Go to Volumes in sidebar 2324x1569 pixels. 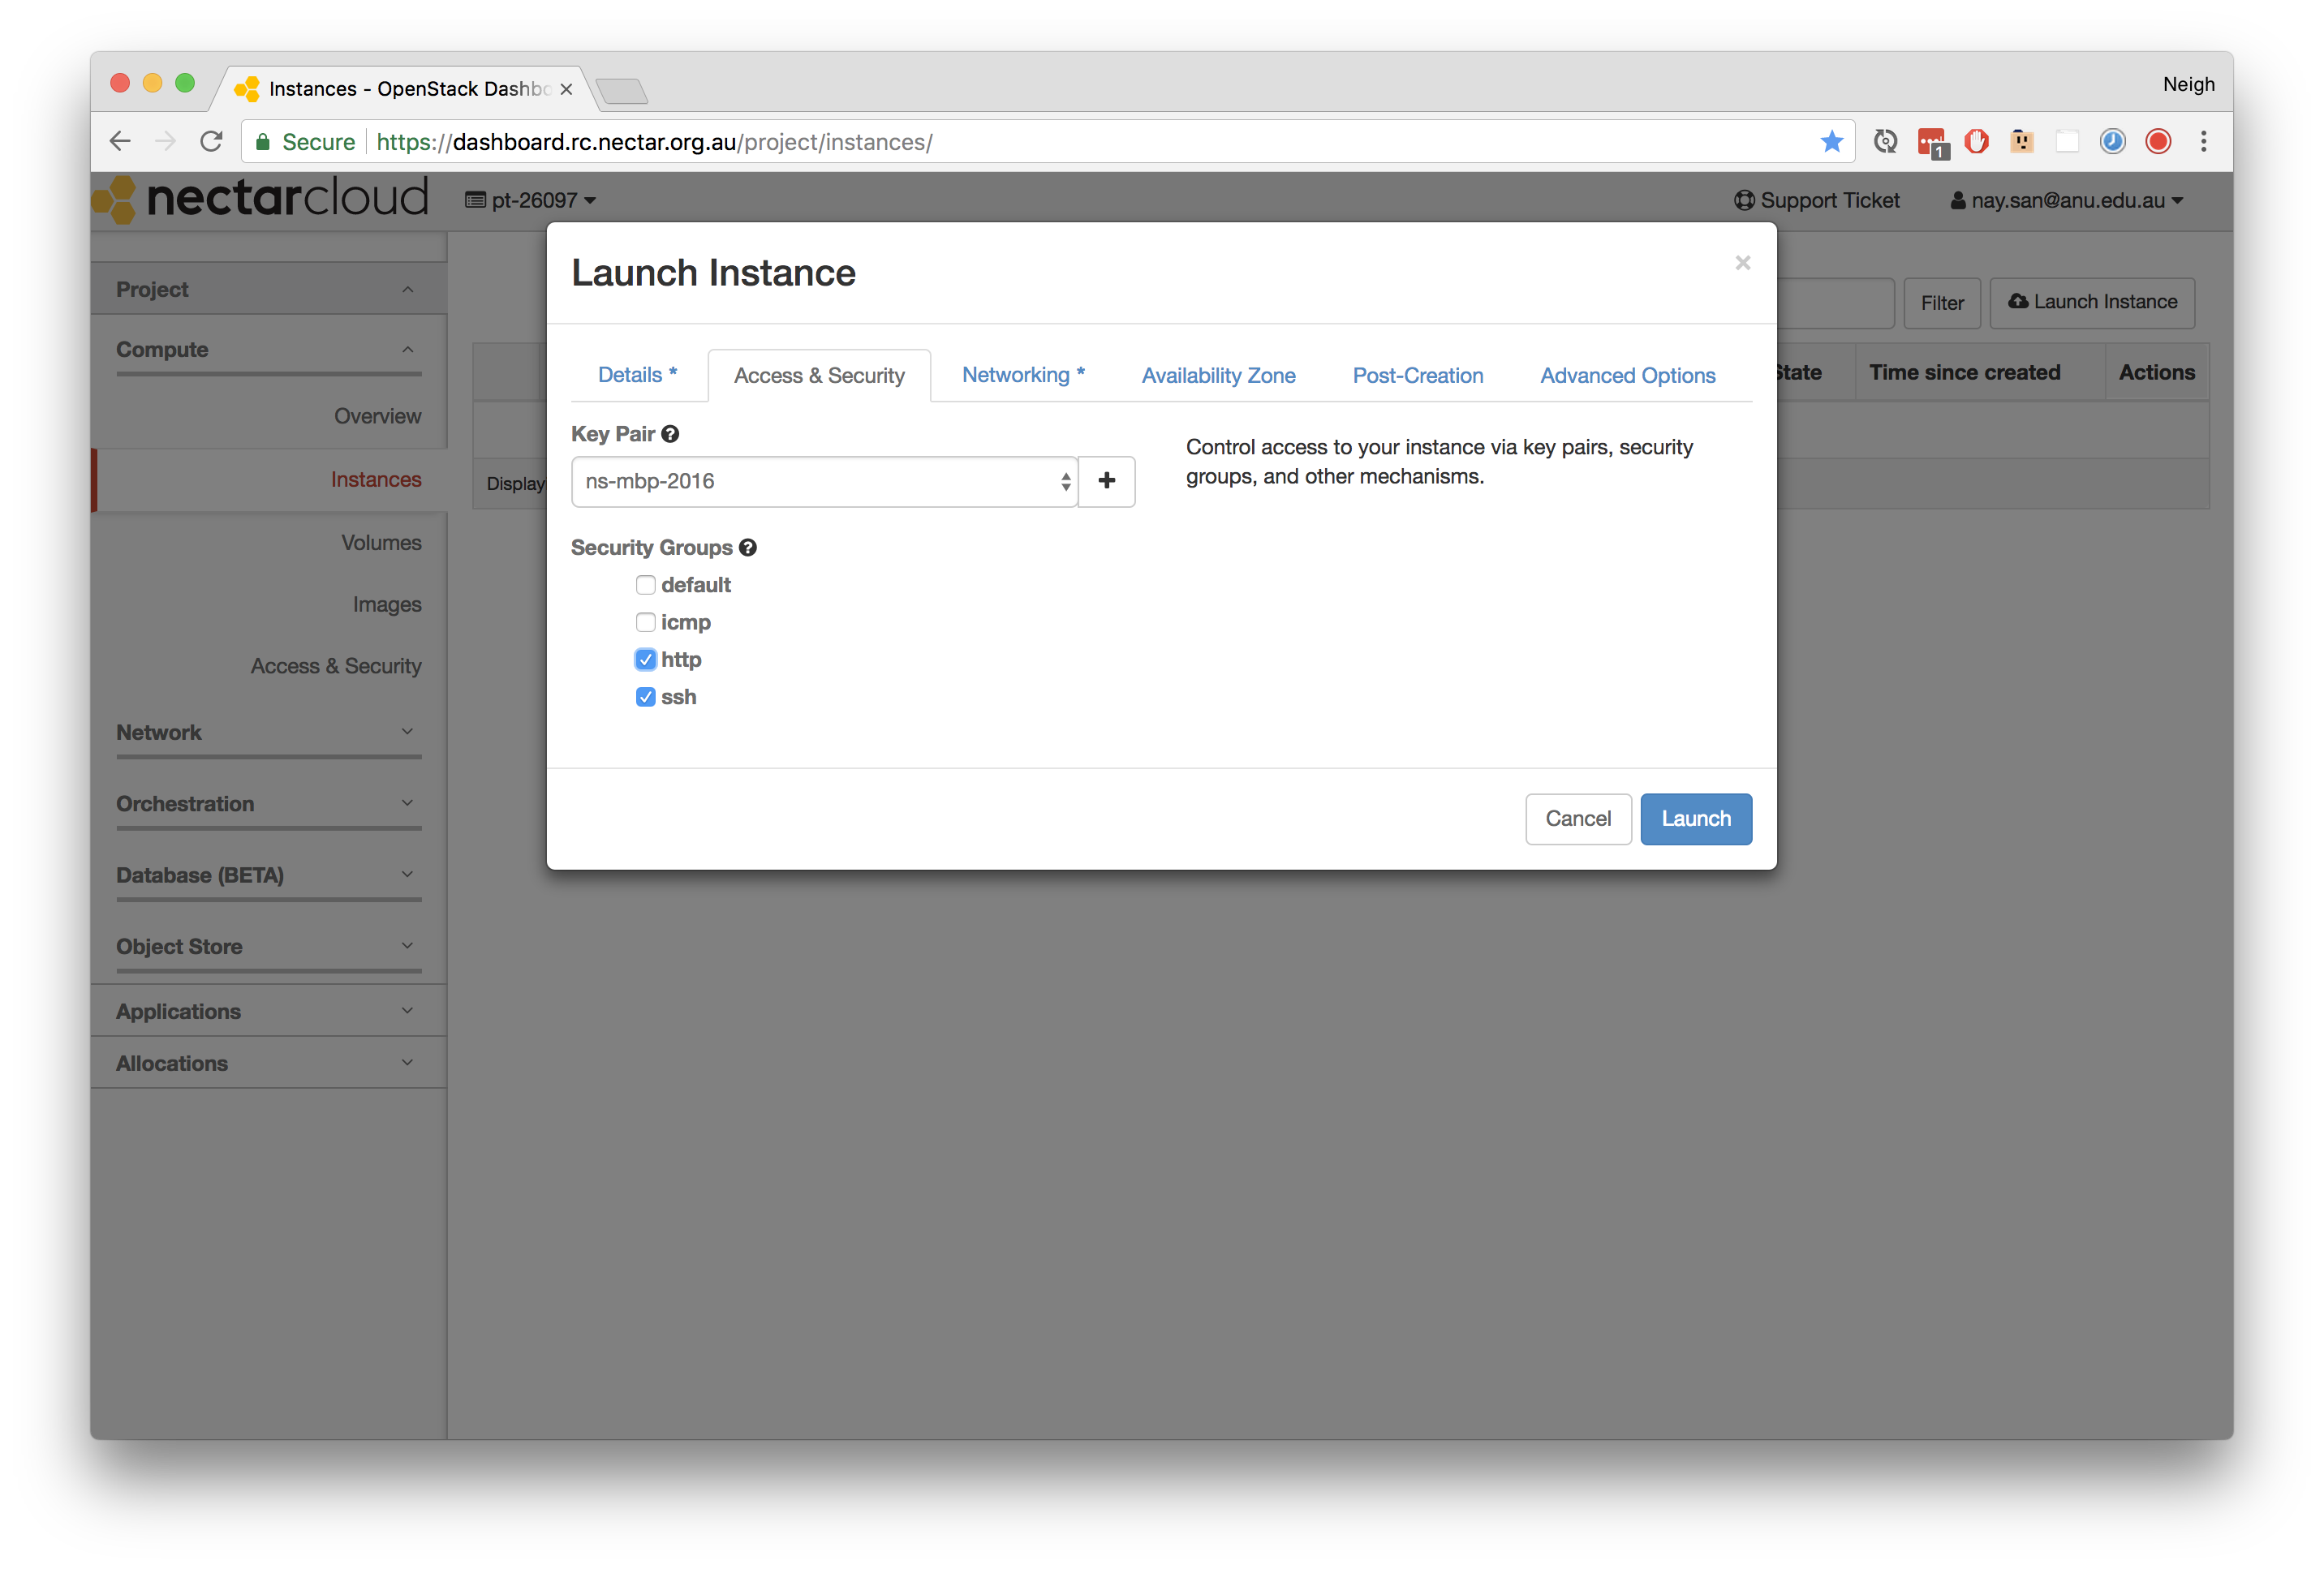click(x=381, y=542)
